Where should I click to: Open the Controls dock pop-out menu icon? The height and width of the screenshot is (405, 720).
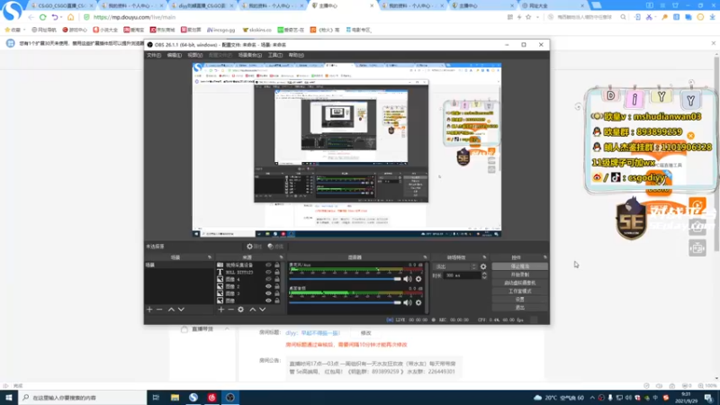tap(544, 257)
